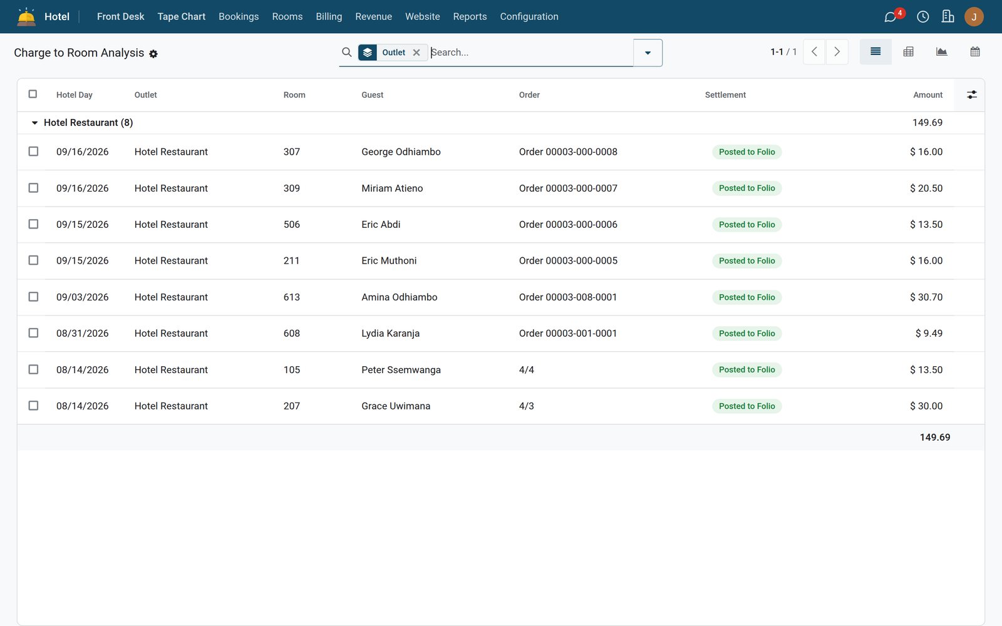Click Order 00003-000-0006 cell
1002x626 pixels.
tap(568, 225)
